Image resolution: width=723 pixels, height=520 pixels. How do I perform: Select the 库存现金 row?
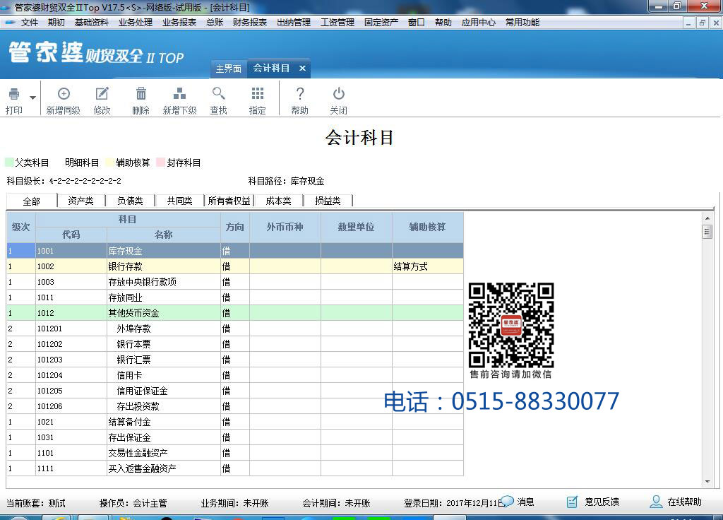coord(235,251)
